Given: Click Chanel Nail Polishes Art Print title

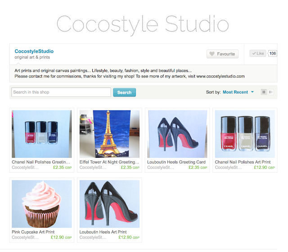Looking at the screenshot, I should tap(243, 162).
